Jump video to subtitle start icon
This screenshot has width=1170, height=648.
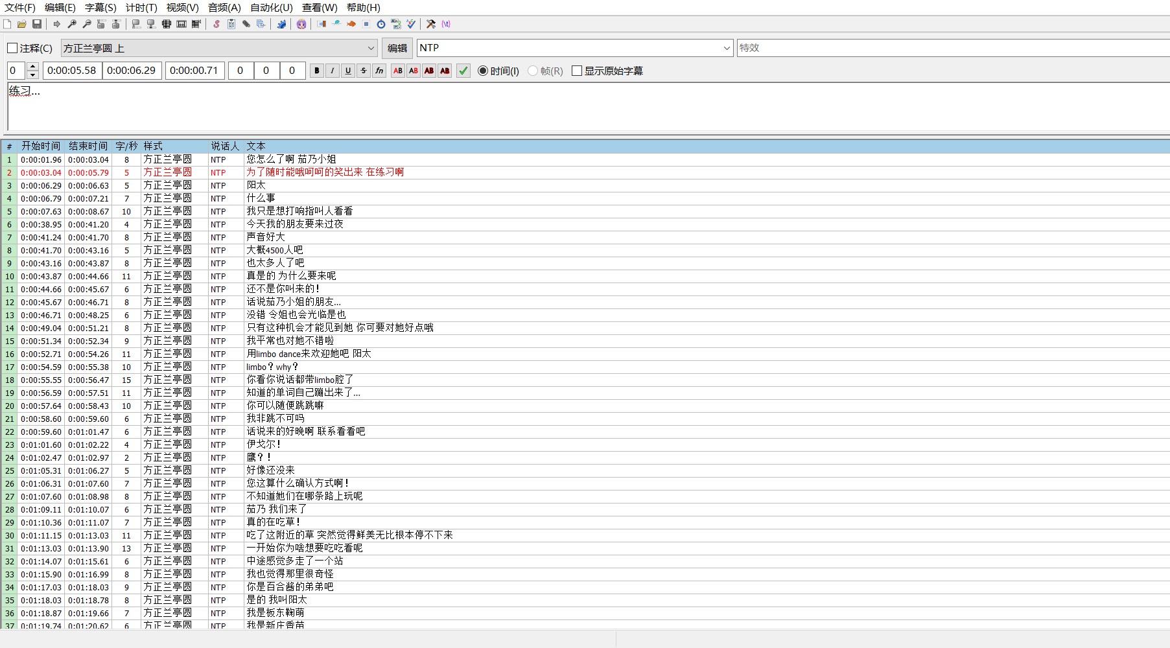click(101, 24)
